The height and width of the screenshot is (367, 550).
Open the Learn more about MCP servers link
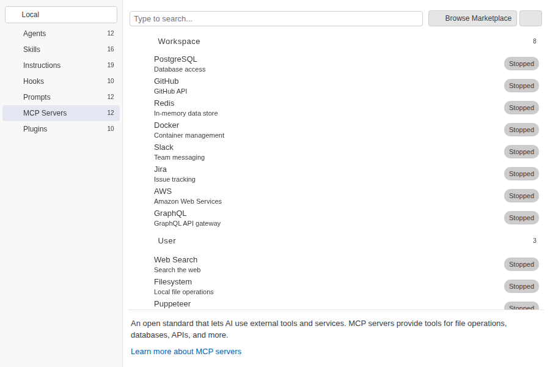point(186,352)
